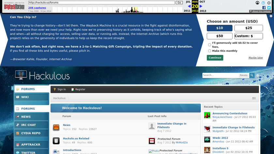Open Wulgreth avatar in Recent Topics
The width and height of the screenshot is (274, 154).
tap(207, 129)
